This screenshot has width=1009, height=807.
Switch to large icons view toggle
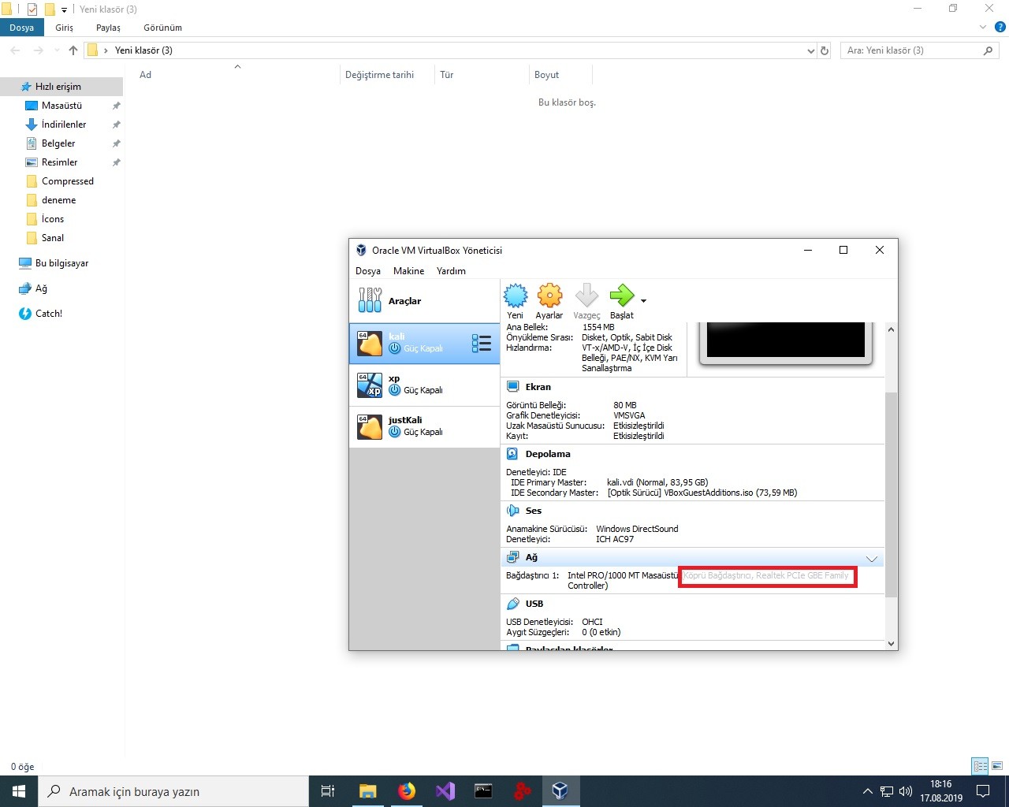(x=997, y=766)
